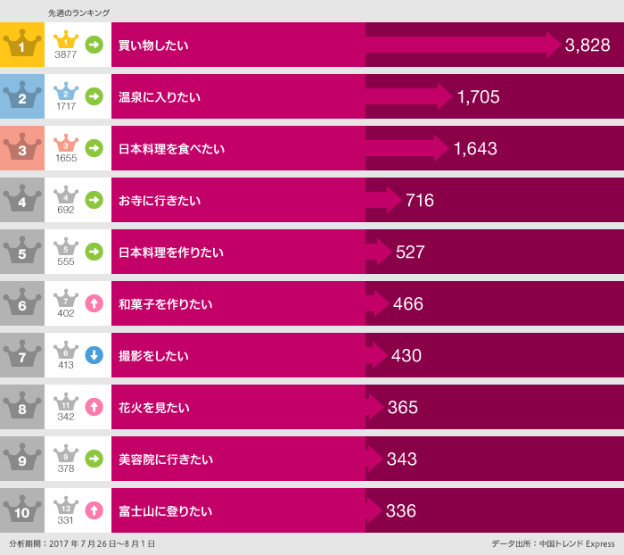Click small last-week crown numbered 13
Viewport: 624px width, 555px height.
point(65,508)
